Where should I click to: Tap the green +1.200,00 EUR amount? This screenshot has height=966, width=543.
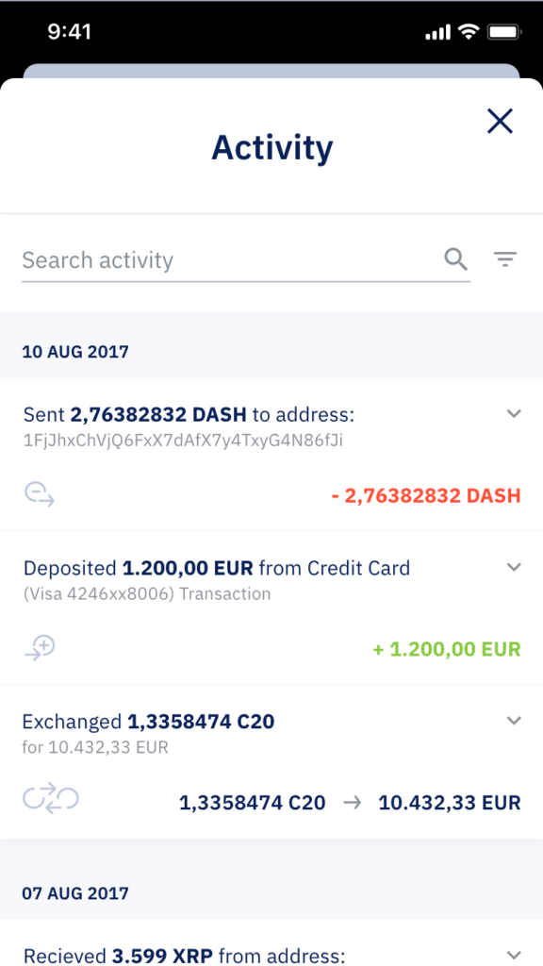(x=447, y=649)
